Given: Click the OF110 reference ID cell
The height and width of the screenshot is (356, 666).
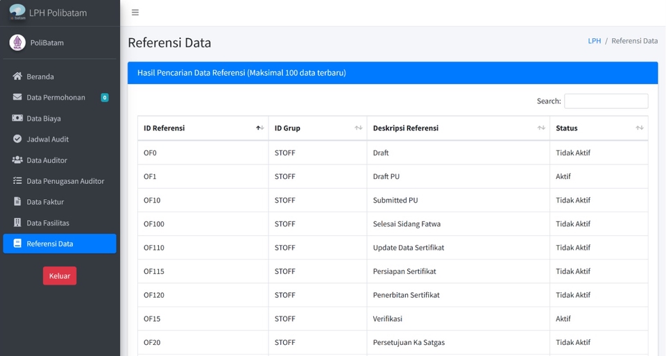Looking at the screenshot, I should [203, 248].
